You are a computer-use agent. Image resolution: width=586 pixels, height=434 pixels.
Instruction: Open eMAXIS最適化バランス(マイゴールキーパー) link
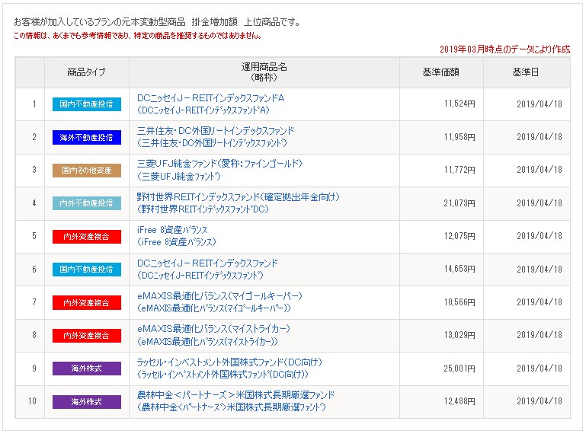point(219,296)
